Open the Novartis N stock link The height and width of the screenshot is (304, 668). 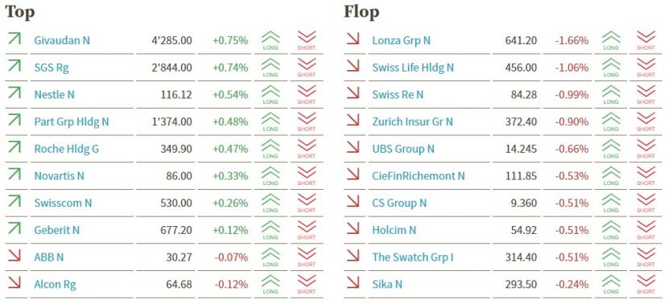(60, 176)
